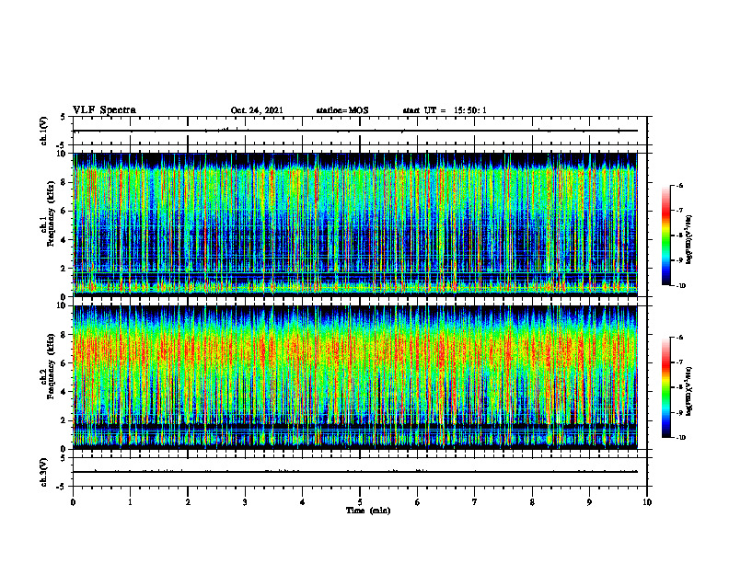This screenshot has height=563, width=729.
Task: Click ch.1 frequency tick label "4"
Action: [64, 240]
